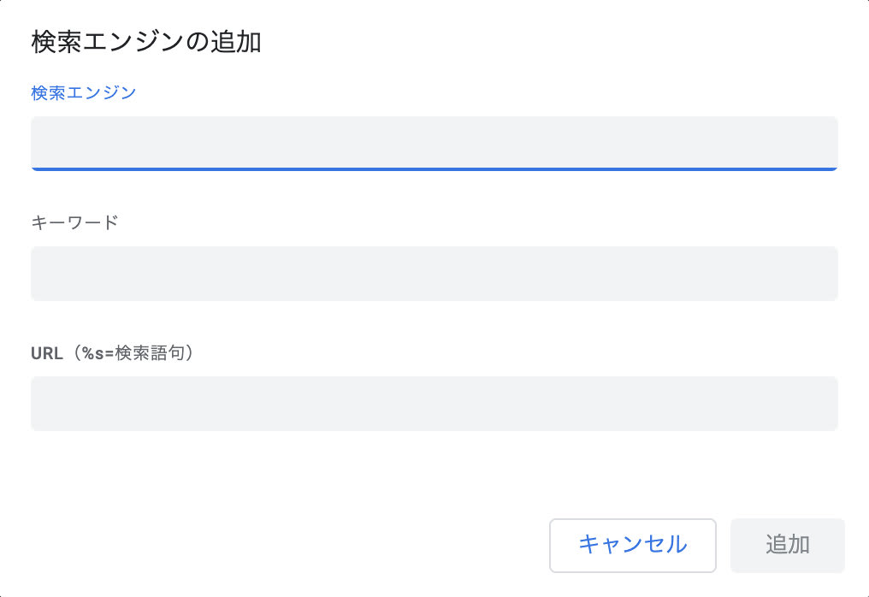Confirm with the greyed-out 追加 button

(787, 545)
